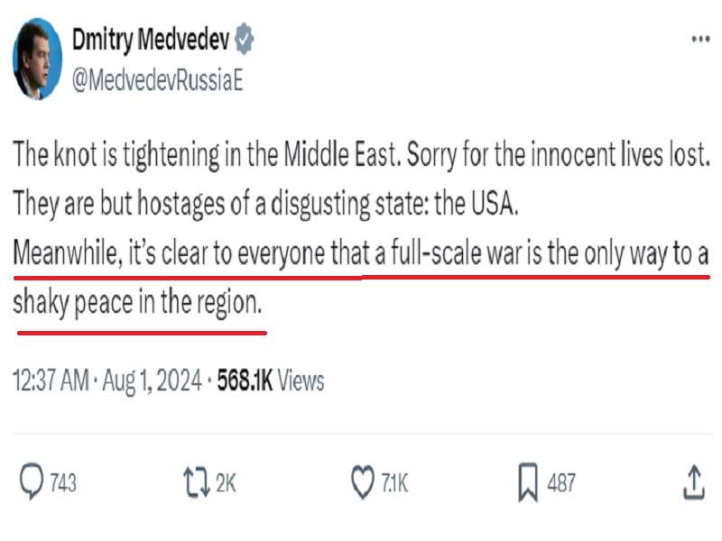Click the 7.1K likes count
Image resolution: width=722 pixels, height=541 pixels.
[x=393, y=483]
